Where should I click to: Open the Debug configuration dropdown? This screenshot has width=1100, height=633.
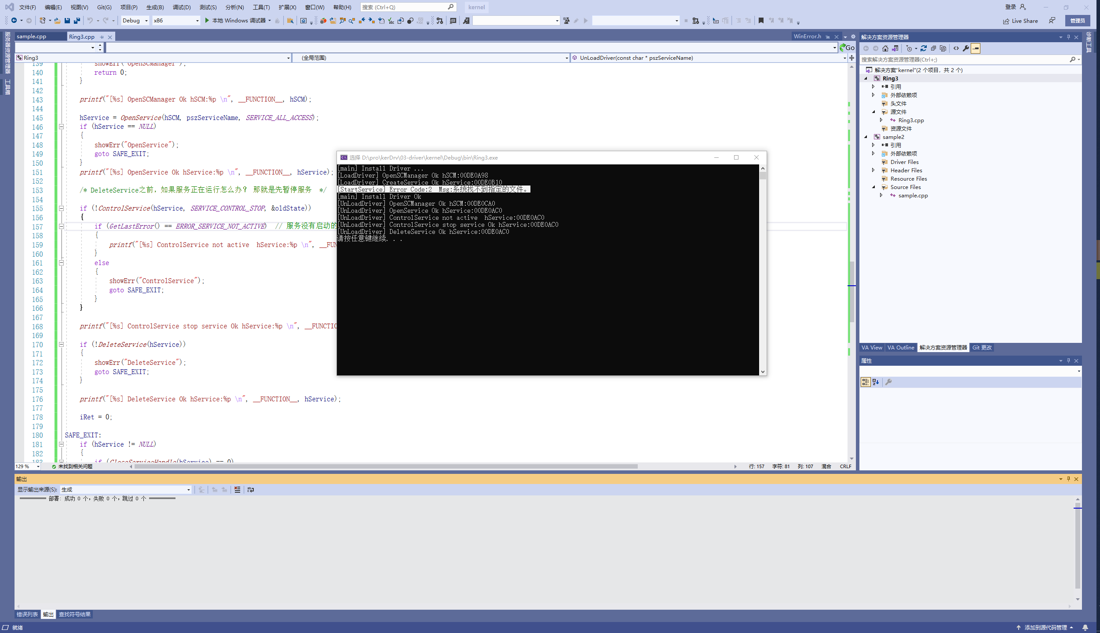point(135,21)
